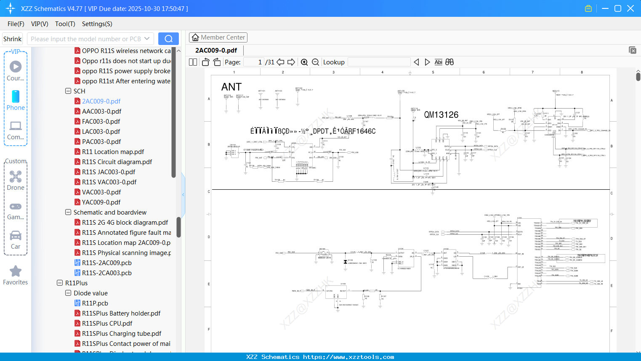Viewport: 641px width, 361px height.
Task: Open the Settings(S) menu
Action: point(97,24)
